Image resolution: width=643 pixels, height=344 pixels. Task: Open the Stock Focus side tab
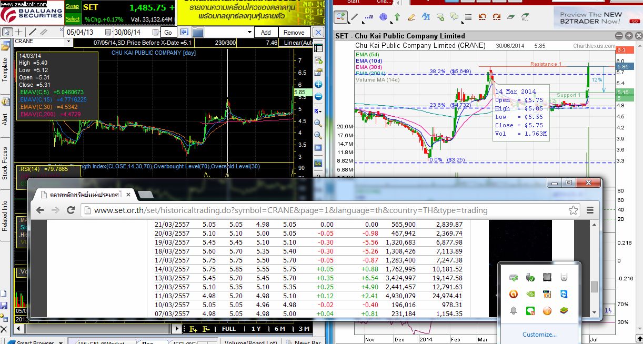coord(5,164)
